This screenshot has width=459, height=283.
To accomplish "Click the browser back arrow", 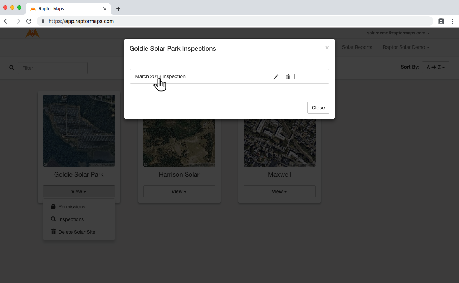I will [6, 21].
